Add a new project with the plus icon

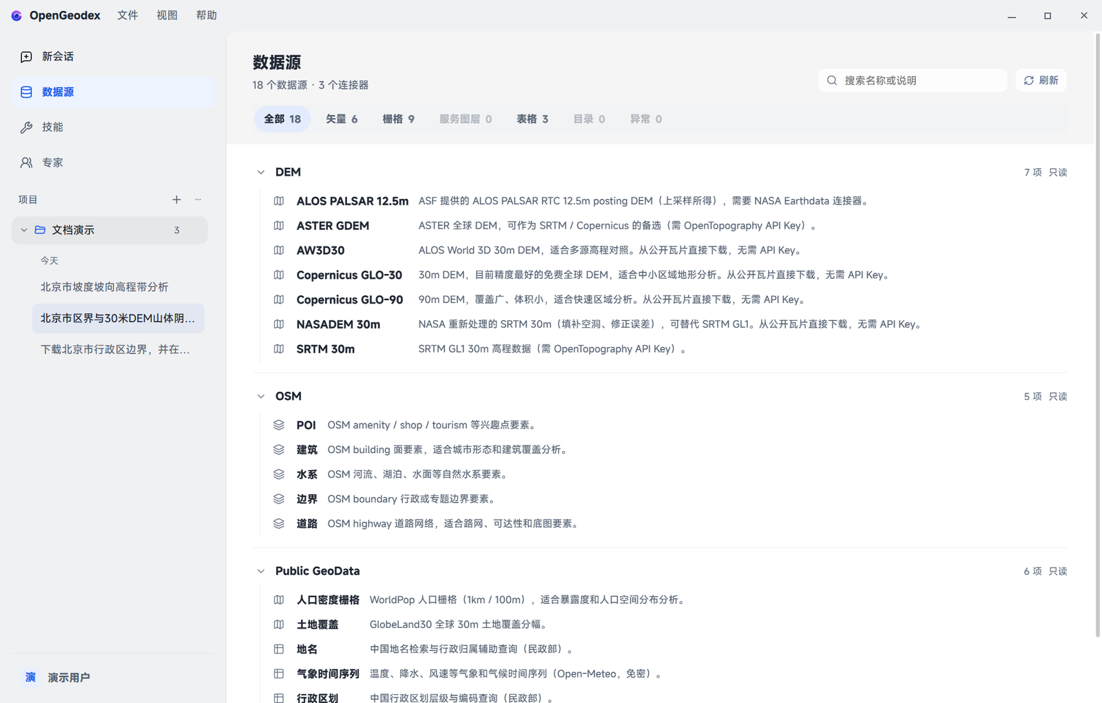pos(176,200)
